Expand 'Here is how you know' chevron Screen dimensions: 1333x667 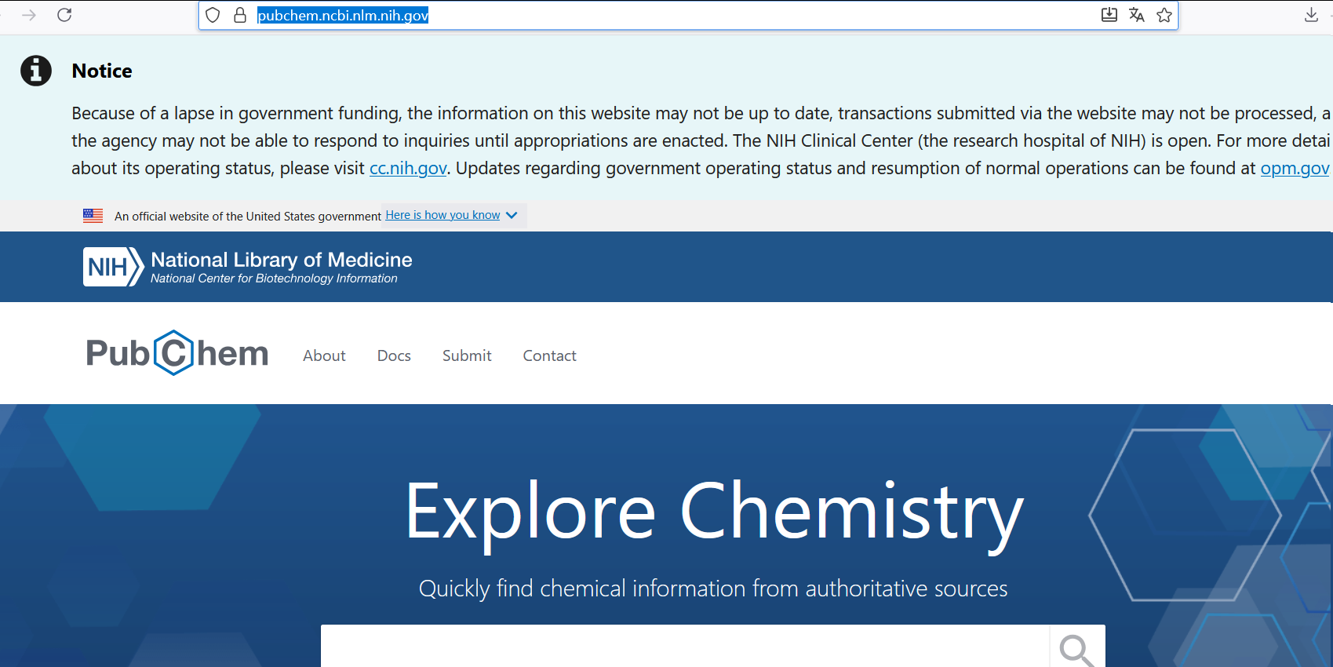pos(512,215)
